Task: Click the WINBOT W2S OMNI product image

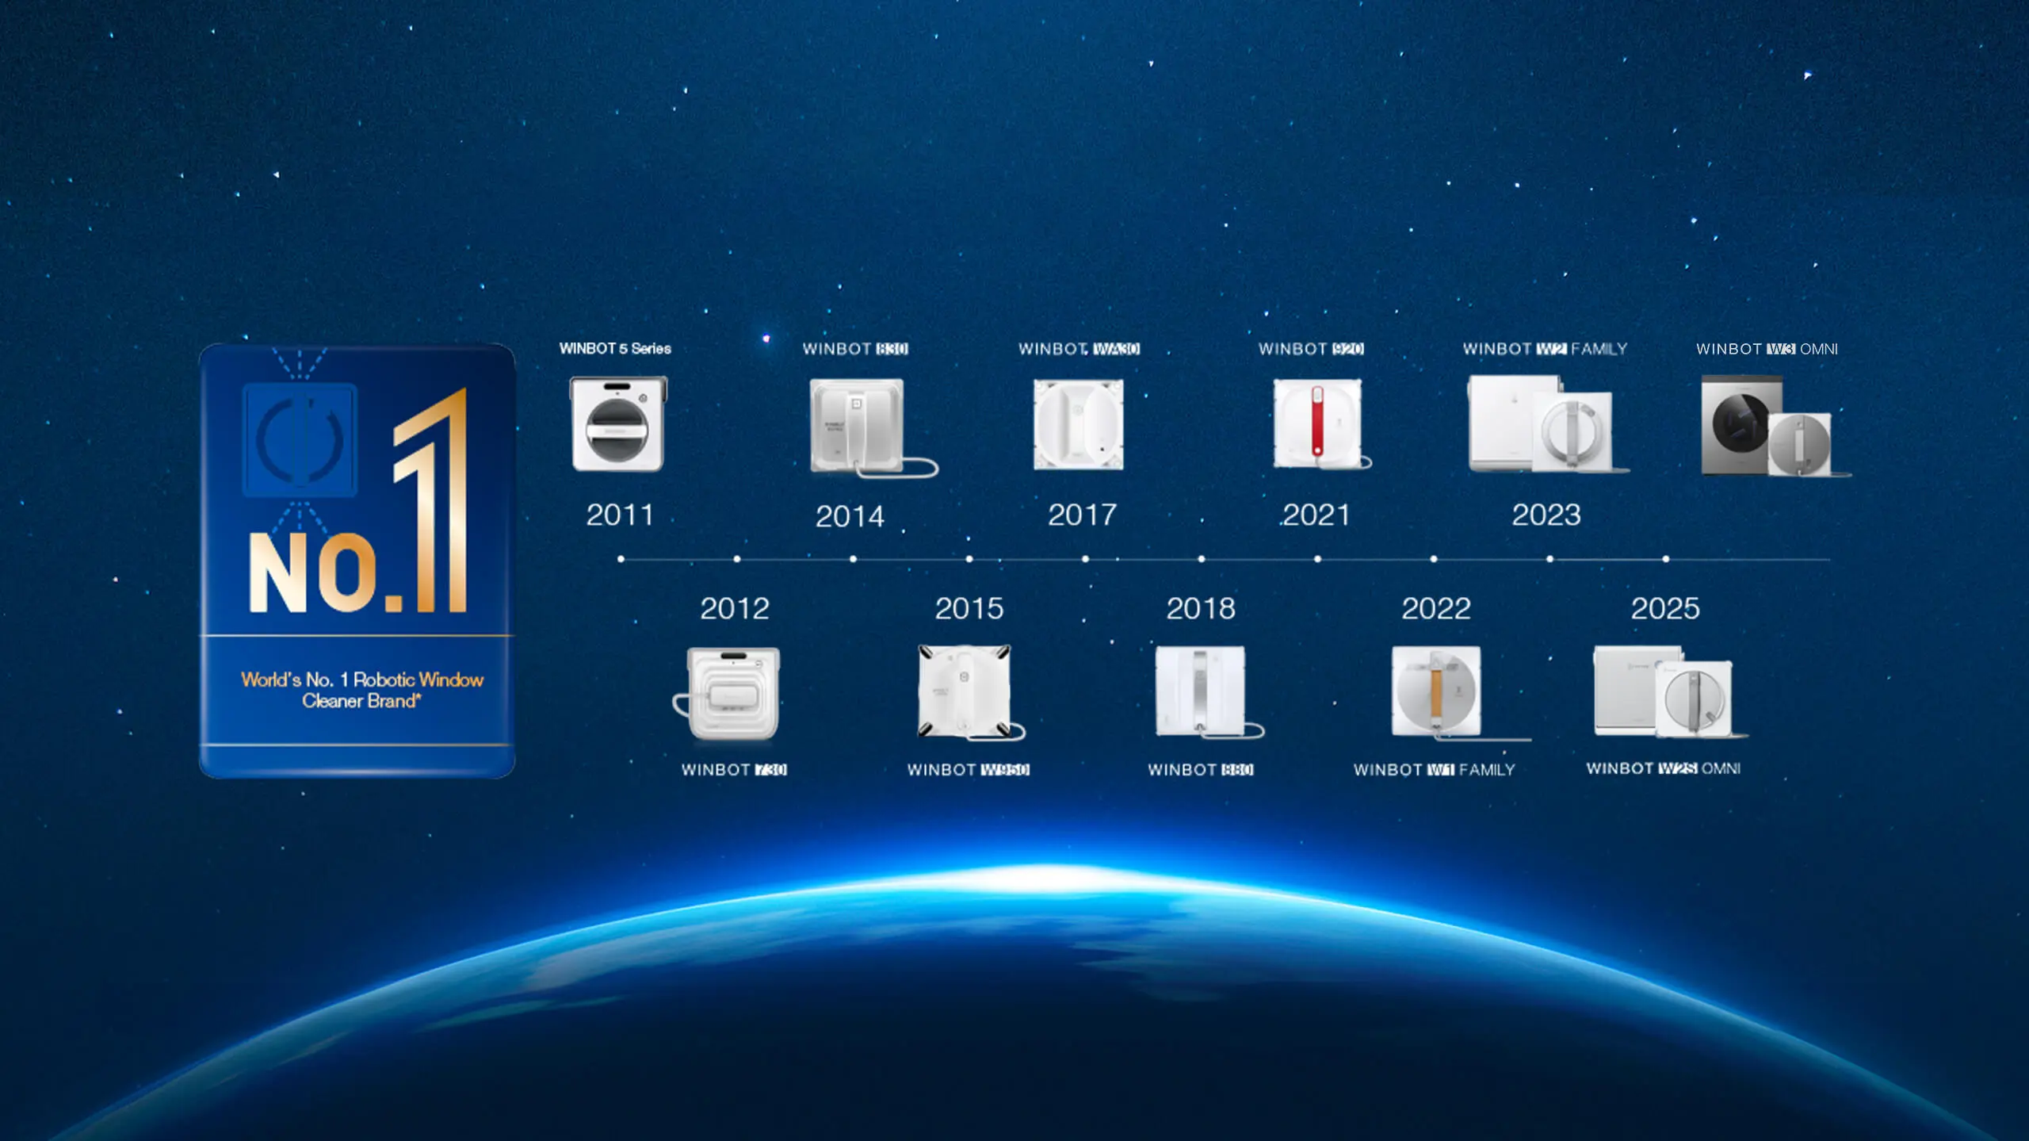Action: tap(1663, 691)
